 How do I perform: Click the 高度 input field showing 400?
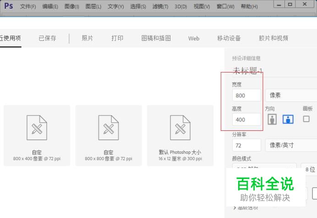click(x=246, y=119)
